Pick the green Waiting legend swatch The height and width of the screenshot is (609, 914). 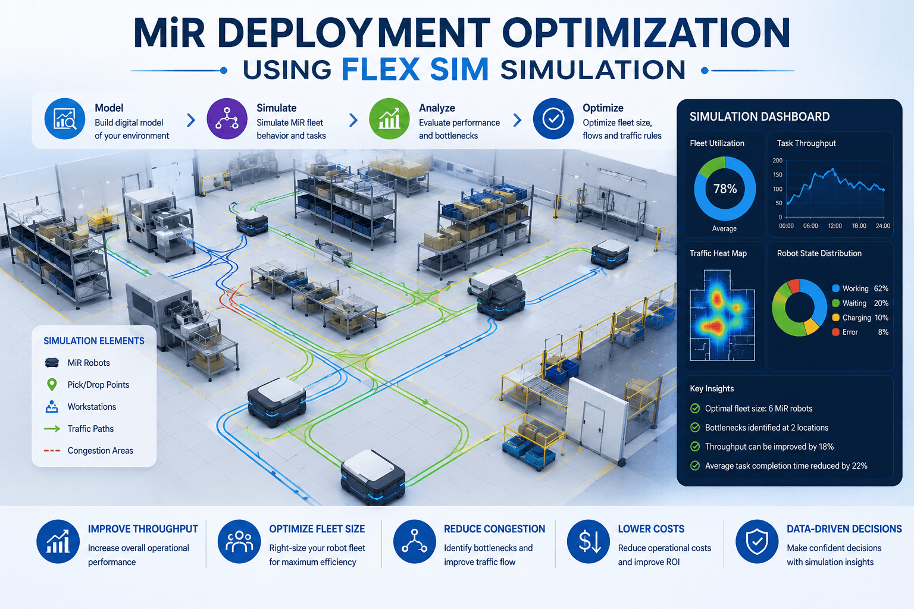point(836,303)
